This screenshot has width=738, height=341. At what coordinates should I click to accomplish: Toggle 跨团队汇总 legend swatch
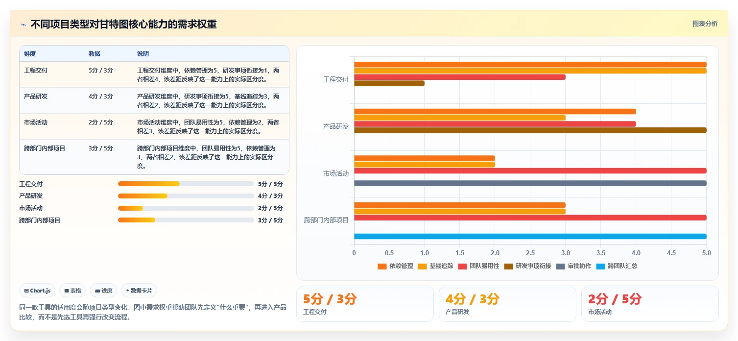pos(601,266)
